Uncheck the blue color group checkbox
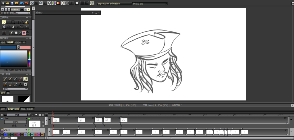 5,135
